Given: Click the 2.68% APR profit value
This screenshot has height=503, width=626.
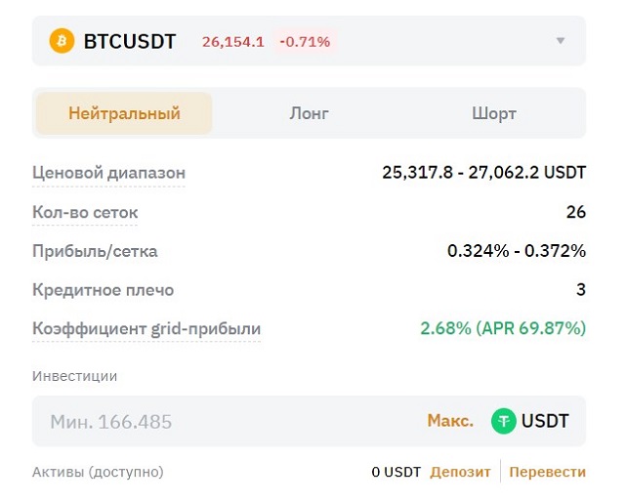Looking at the screenshot, I should coord(503,329).
